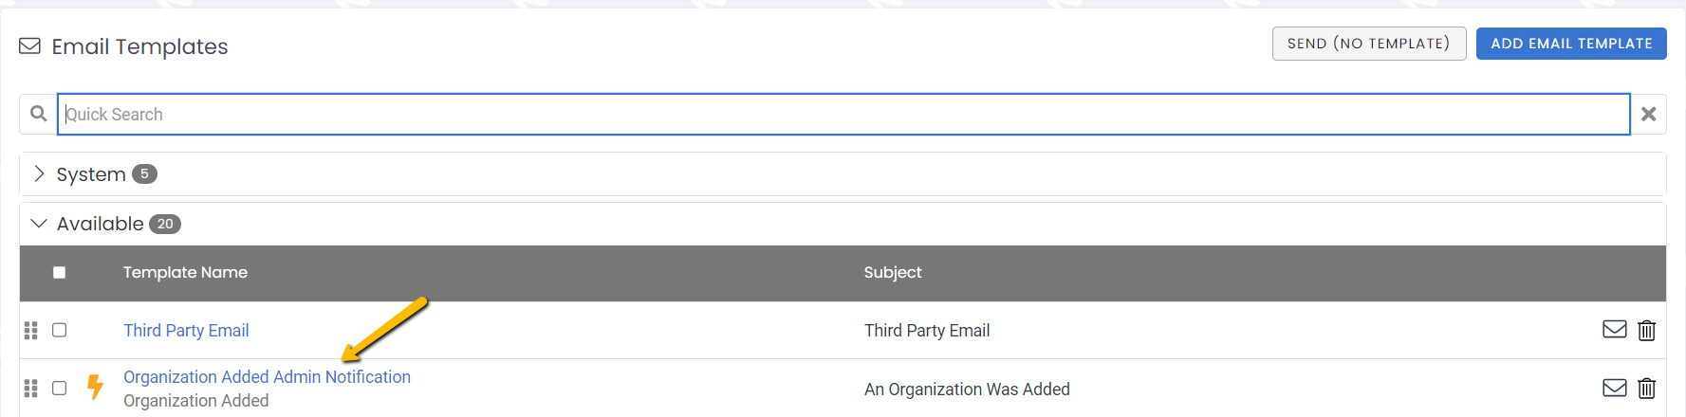Check the Organization Added Admin Notification checkbox
Viewport: 1686px width, 417px height.
click(59, 388)
